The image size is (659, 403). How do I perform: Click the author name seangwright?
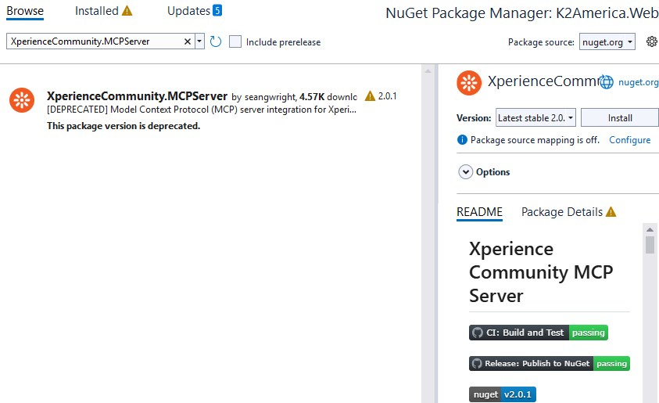(x=270, y=97)
